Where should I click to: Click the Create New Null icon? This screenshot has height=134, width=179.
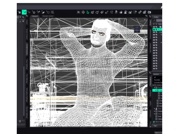[x=48, y=12]
